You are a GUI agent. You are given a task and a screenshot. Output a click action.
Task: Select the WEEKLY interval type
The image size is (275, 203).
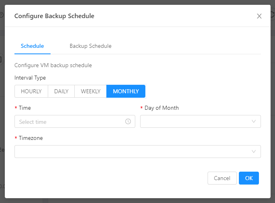pyautogui.click(x=91, y=91)
